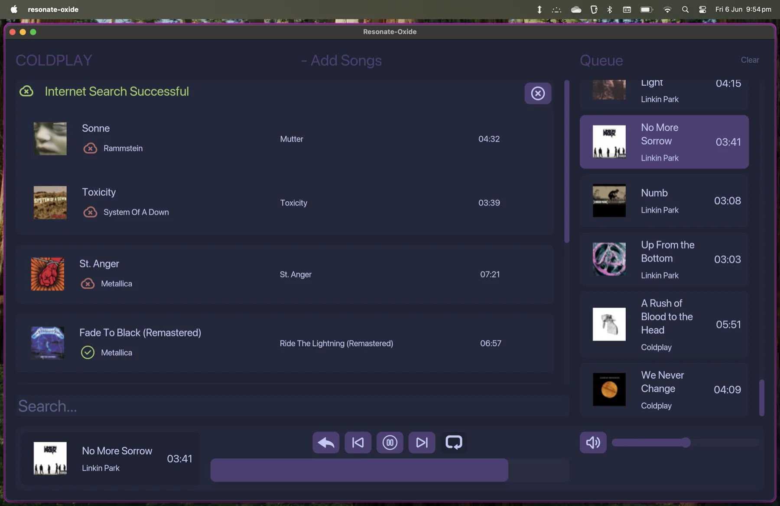Open Spotlight search in menu bar
The height and width of the screenshot is (506, 780).
[685, 10]
